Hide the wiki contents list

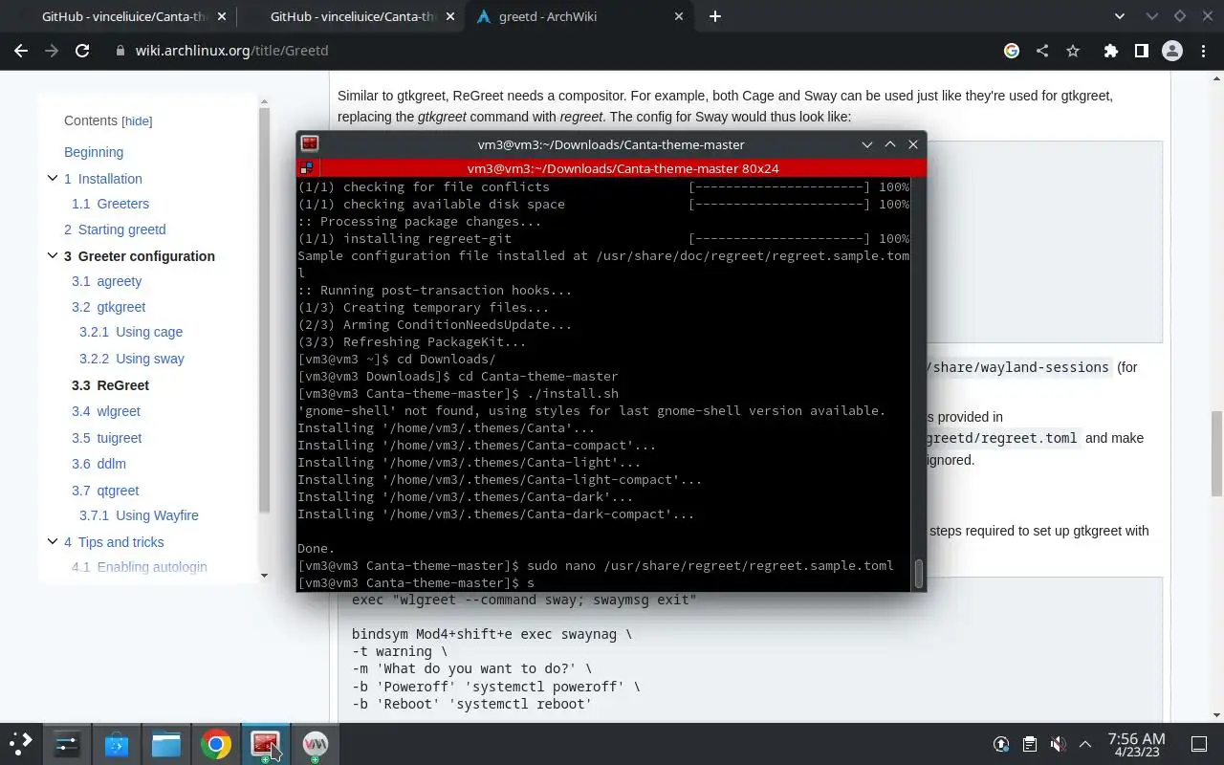(x=137, y=121)
